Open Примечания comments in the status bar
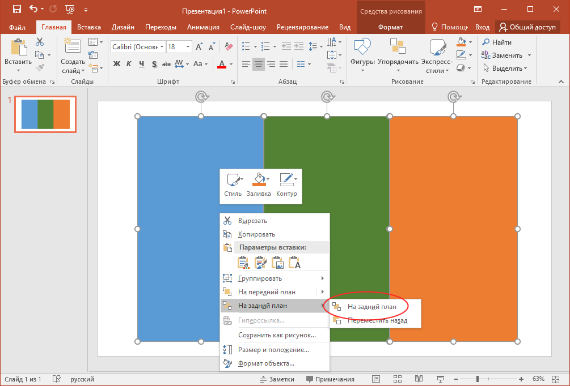The image size is (570, 386). (x=330, y=379)
